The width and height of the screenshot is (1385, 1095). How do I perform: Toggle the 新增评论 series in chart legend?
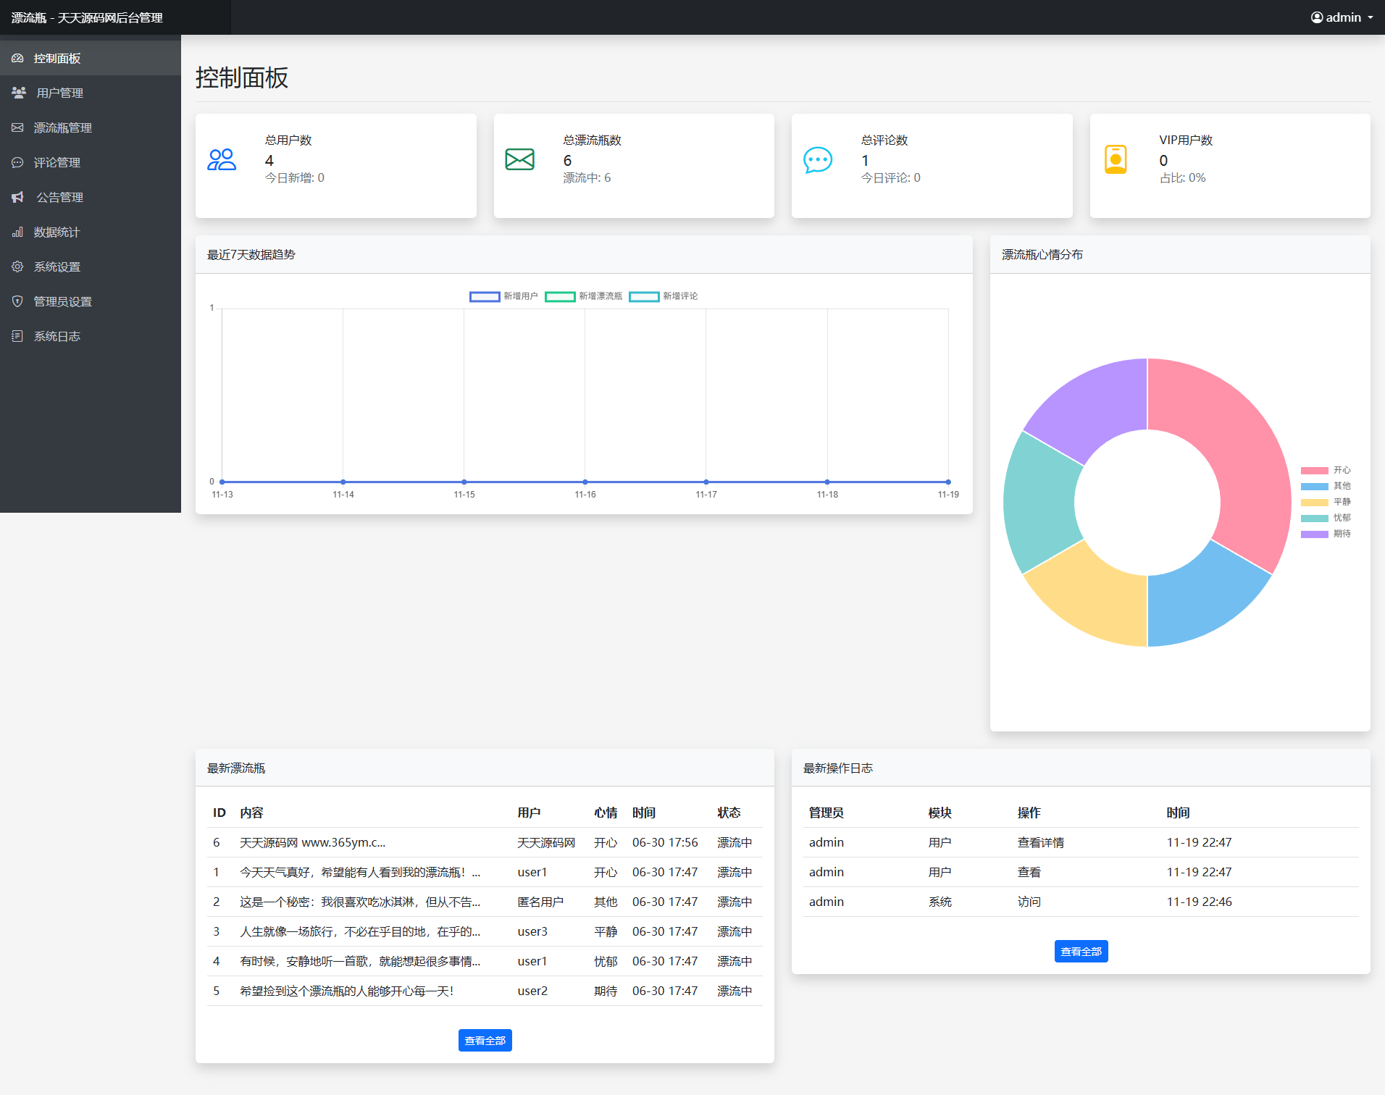pyautogui.click(x=664, y=296)
